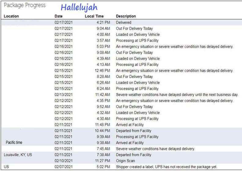Click "Loaded on Delivery Vehicle" in the 4:32 AM row

pyautogui.click(x=138, y=113)
